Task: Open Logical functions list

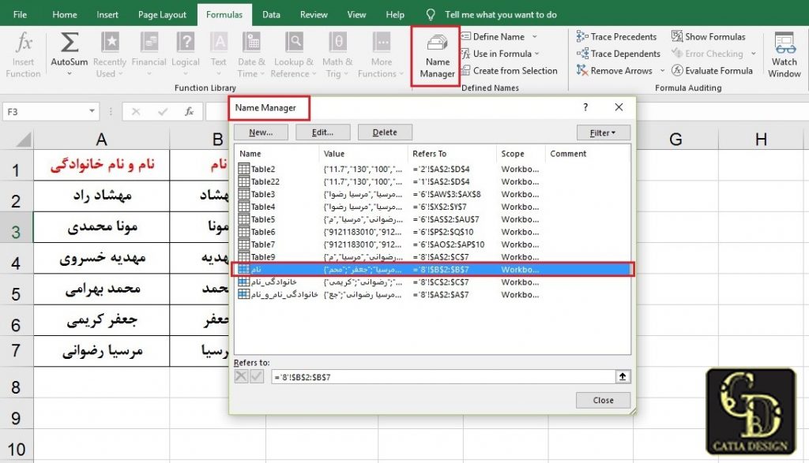Action: (x=185, y=54)
